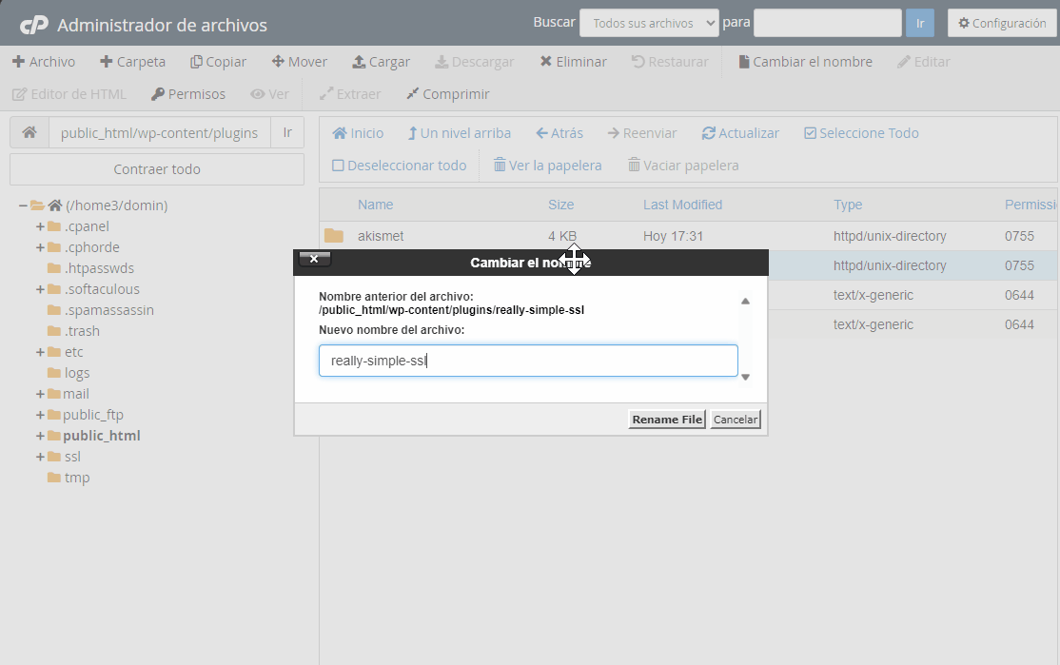
Task: Open Ver la papelera
Action: [547, 166]
